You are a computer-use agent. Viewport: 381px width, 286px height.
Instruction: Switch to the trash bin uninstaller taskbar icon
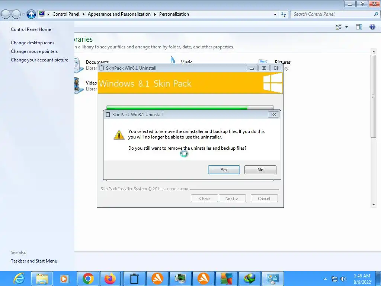tap(134, 279)
